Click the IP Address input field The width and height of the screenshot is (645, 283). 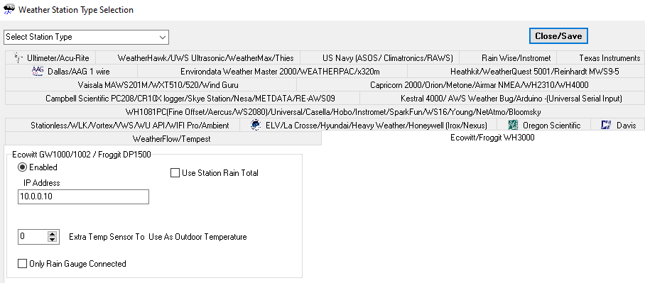coord(83,196)
